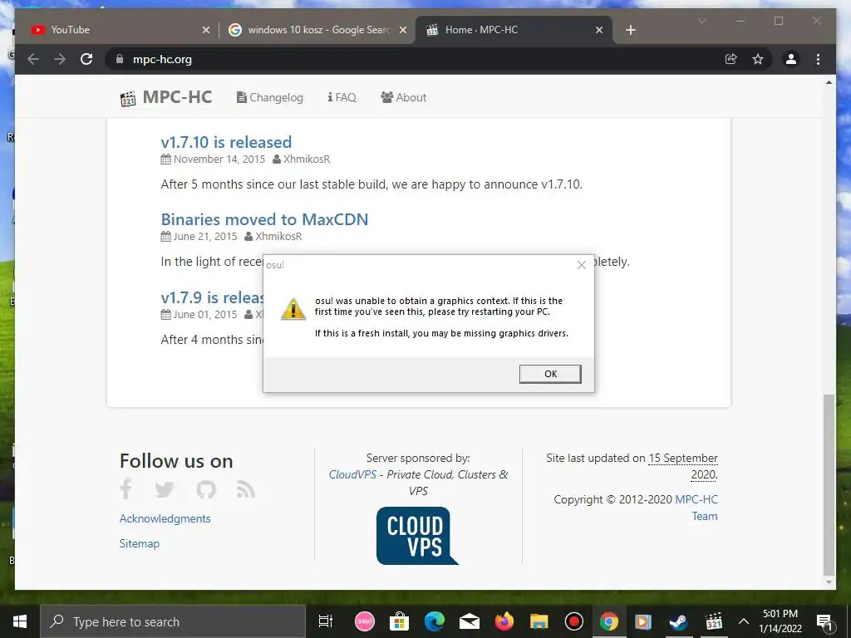Open the Chrome profile menu
The width and height of the screenshot is (851, 638).
[791, 59]
